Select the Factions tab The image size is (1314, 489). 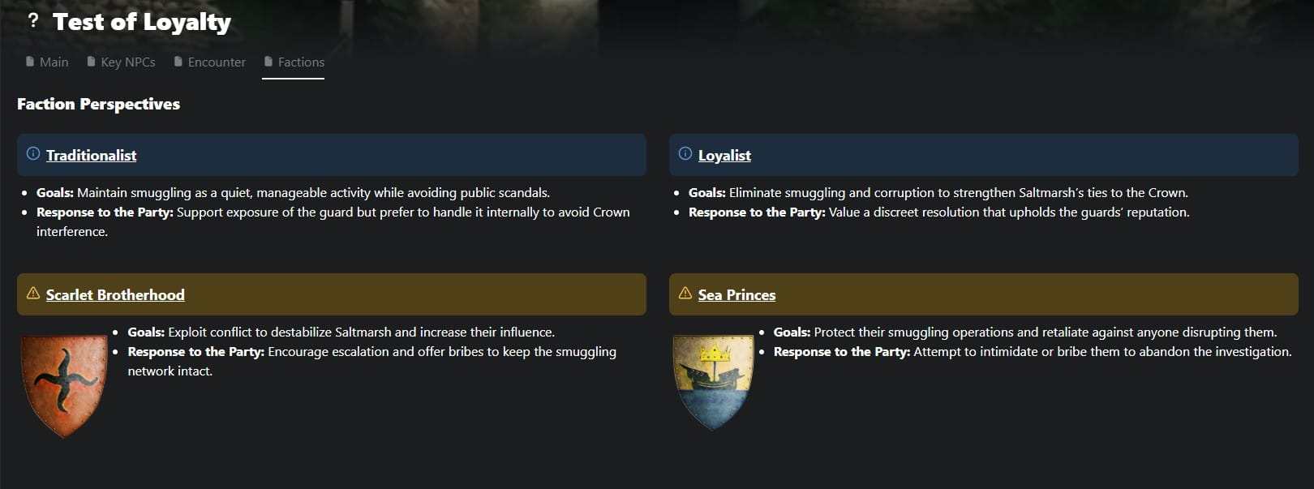300,62
